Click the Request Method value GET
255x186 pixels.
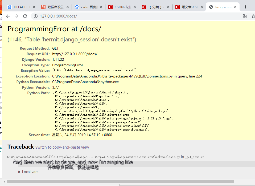(x=55, y=48)
